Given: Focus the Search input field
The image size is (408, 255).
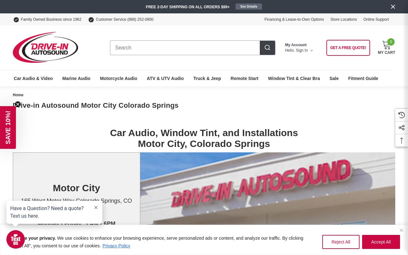Looking at the screenshot, I should coord(185,48).
